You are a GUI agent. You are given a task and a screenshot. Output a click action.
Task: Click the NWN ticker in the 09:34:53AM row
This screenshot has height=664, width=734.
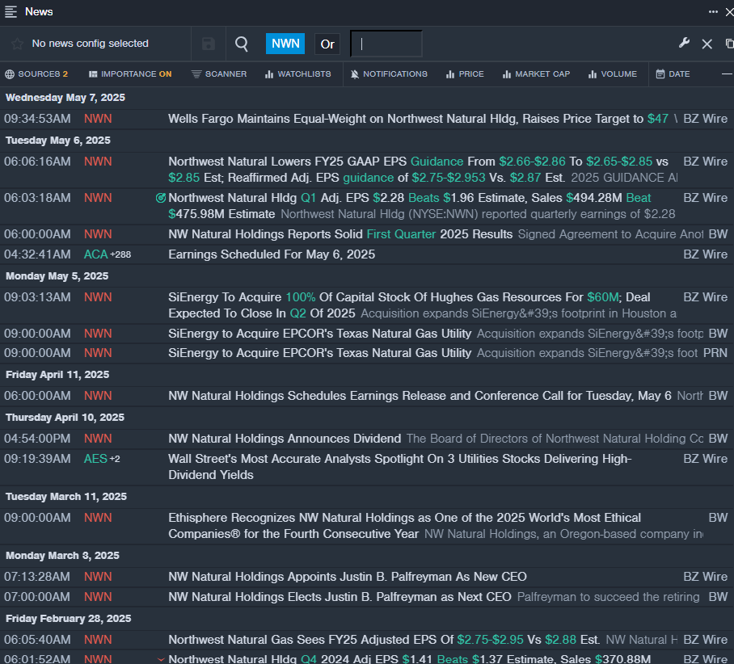[x=98, y=119]
